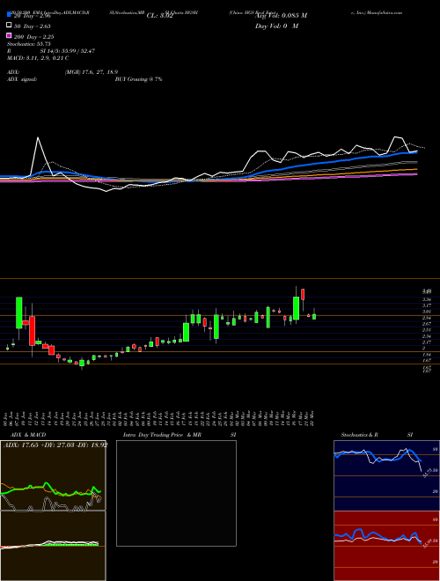Click the blue 20 Day legend swatch

click(x=9, y=15)
